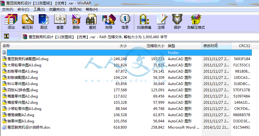Image resolution: width=259 pixels, height=136 pixels.
Task: Click CRC32 value 5693F184
Action: click(x=242, y=59)
